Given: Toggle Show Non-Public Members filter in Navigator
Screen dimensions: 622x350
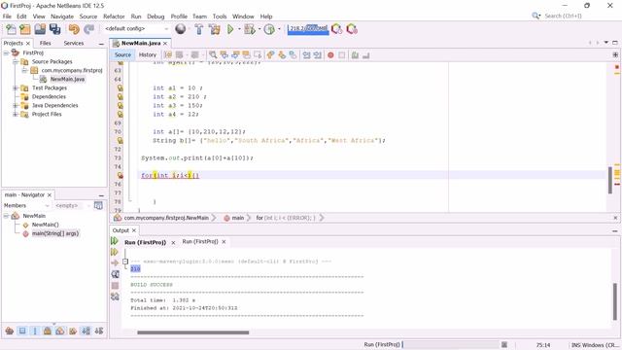Looking at the screenshot, I should point(48,331).
